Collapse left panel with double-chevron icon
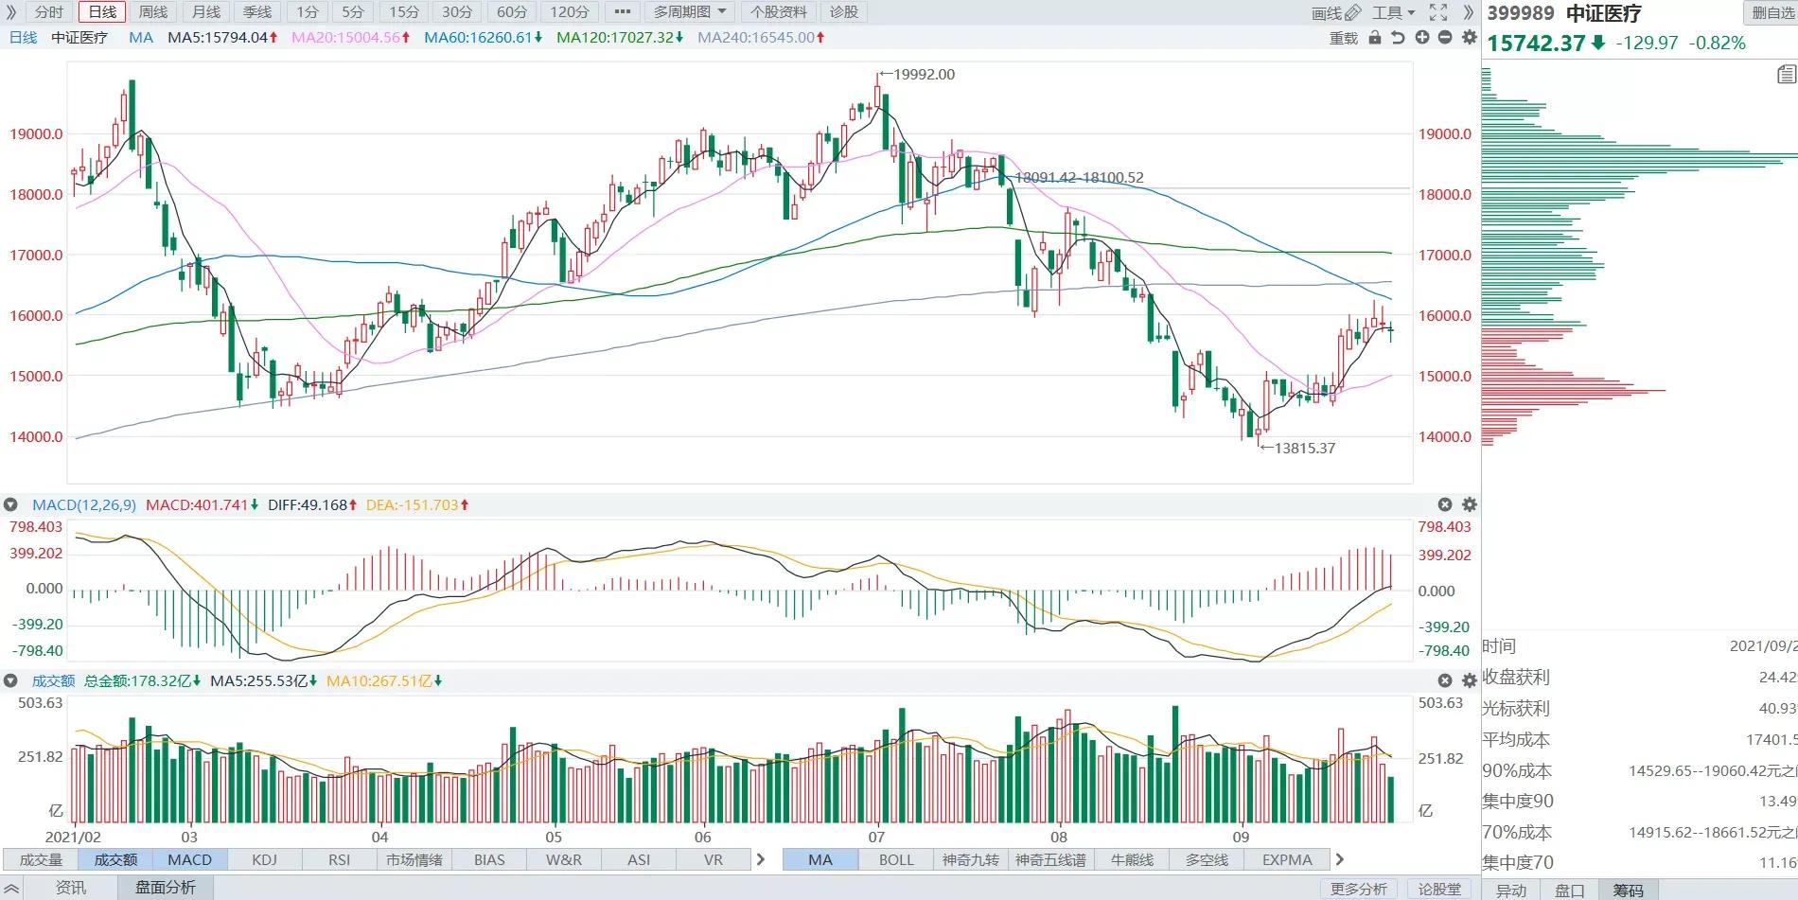The width and height of the screenshot is (1798, 900). click(11, 12)
